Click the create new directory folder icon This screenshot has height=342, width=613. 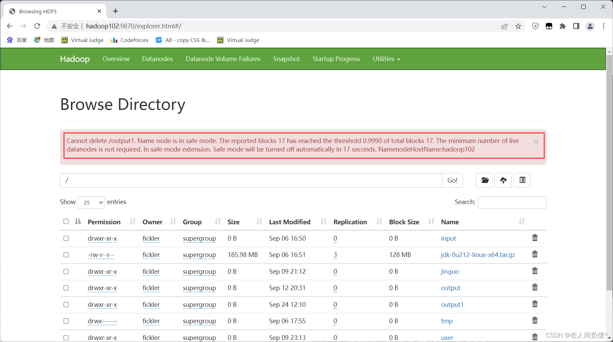pyautogui.click(x=484, y=180)
